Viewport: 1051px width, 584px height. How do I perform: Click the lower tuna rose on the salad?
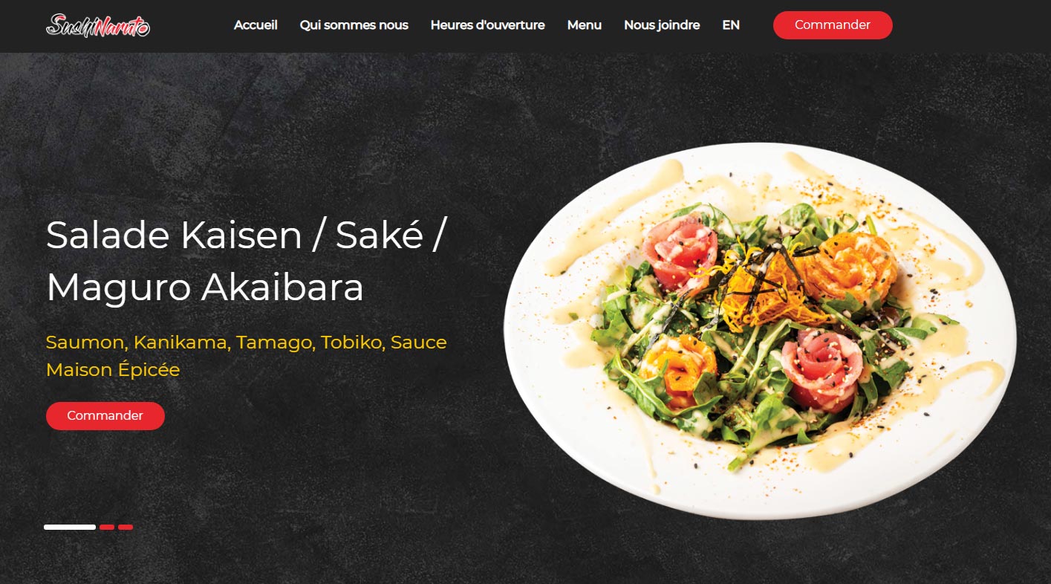coord(821,368)
